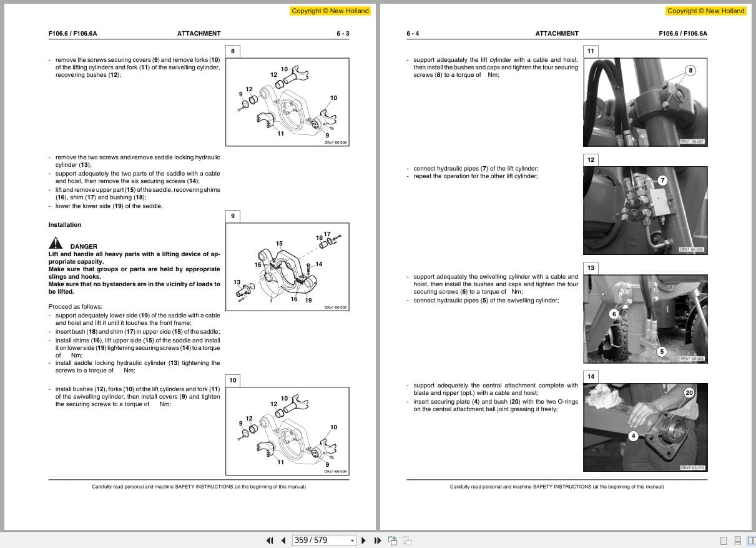
Task: Click the grey duplicate-page icon in the toolbar
Action: 407,540
